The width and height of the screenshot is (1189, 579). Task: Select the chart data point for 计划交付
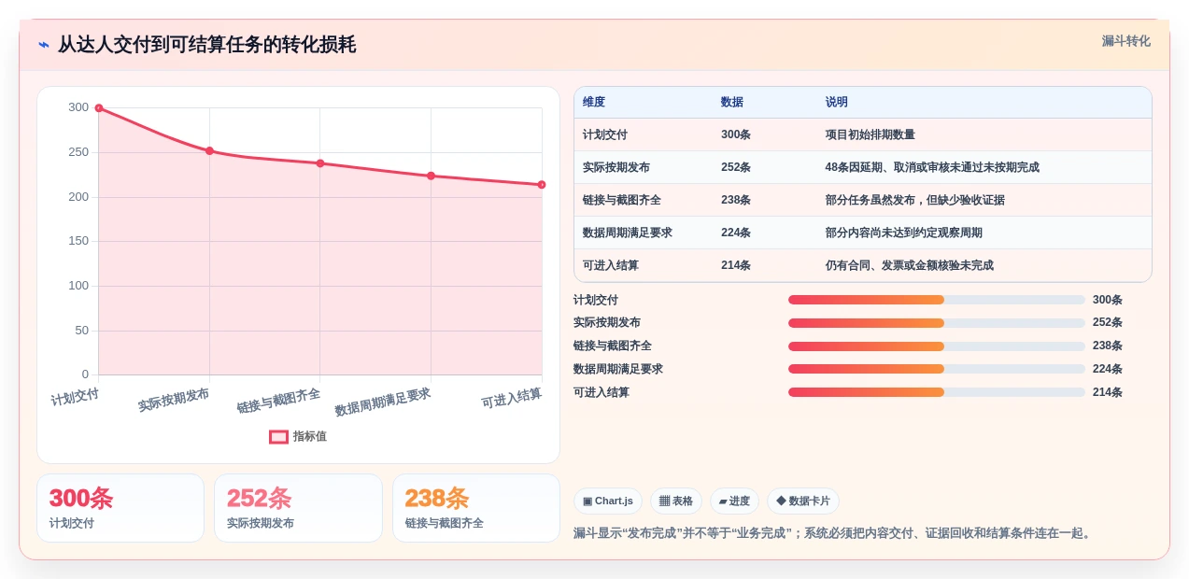[99, 108]
